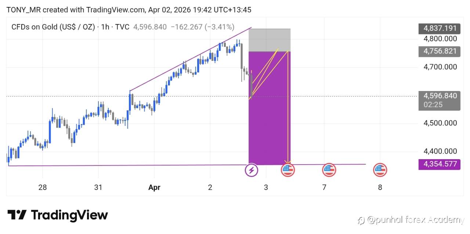This screenshot has height=234, width=470.
Task: Click the purple 4,354.577 target price label
Action: click(440, 164)
